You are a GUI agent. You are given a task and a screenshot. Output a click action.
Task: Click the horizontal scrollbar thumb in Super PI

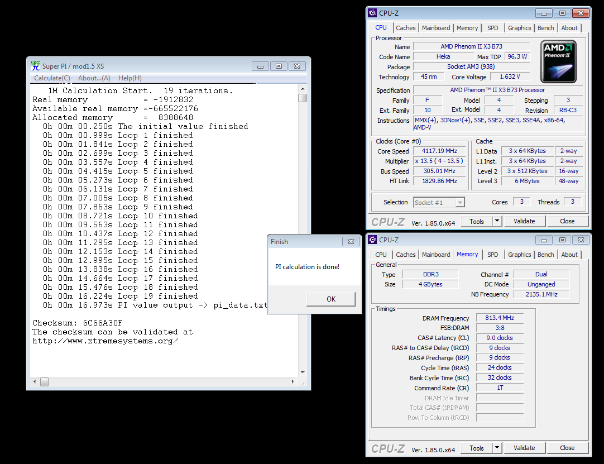(x=44, y=382)
